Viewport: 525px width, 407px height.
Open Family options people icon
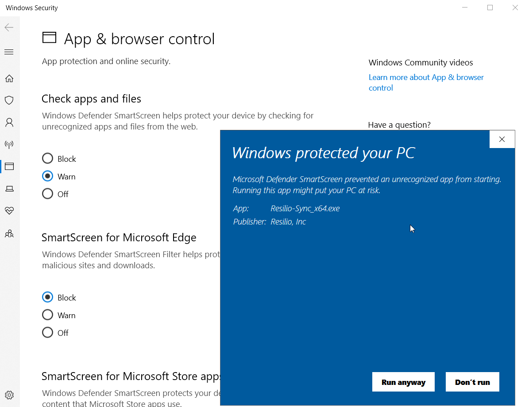pyautogui.click(x=9, y=233)
